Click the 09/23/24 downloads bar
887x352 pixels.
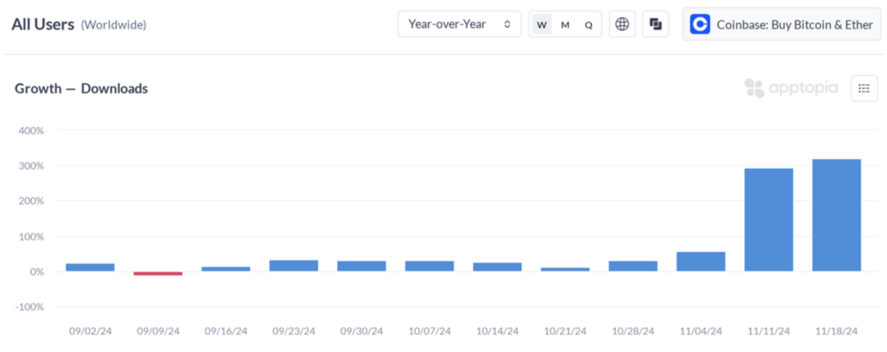tap(294, 266)
